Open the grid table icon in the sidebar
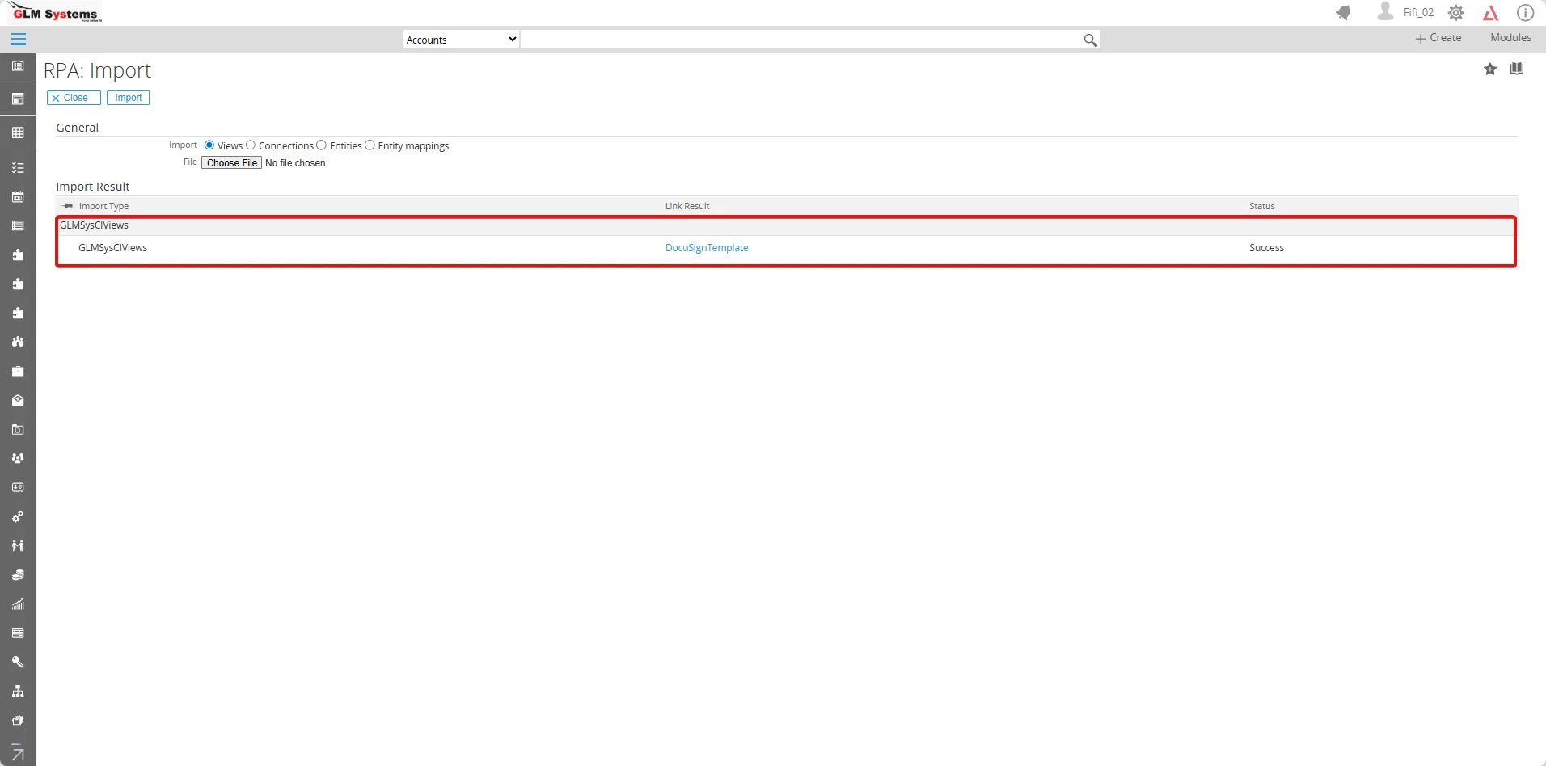Screen dimensions: 1546x766 (18, 133)
